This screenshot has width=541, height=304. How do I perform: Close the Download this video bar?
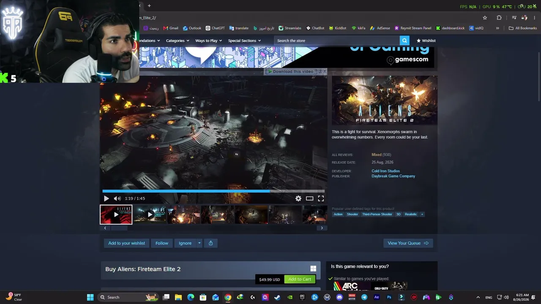(325, 71)
